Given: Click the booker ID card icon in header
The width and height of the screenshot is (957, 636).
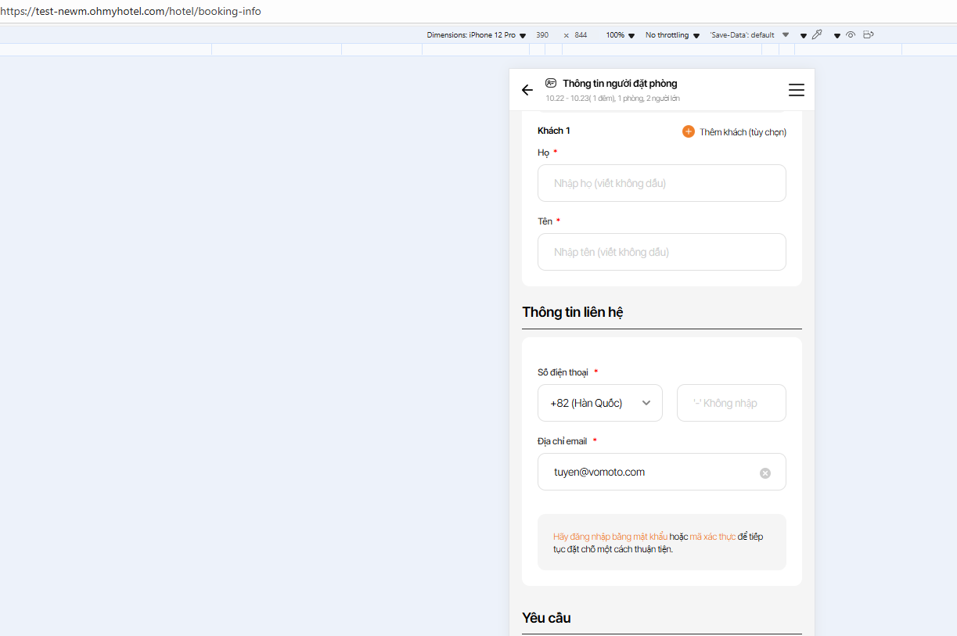Looking at the screenshot, I should pyautogui.click(x=551, y=83).
